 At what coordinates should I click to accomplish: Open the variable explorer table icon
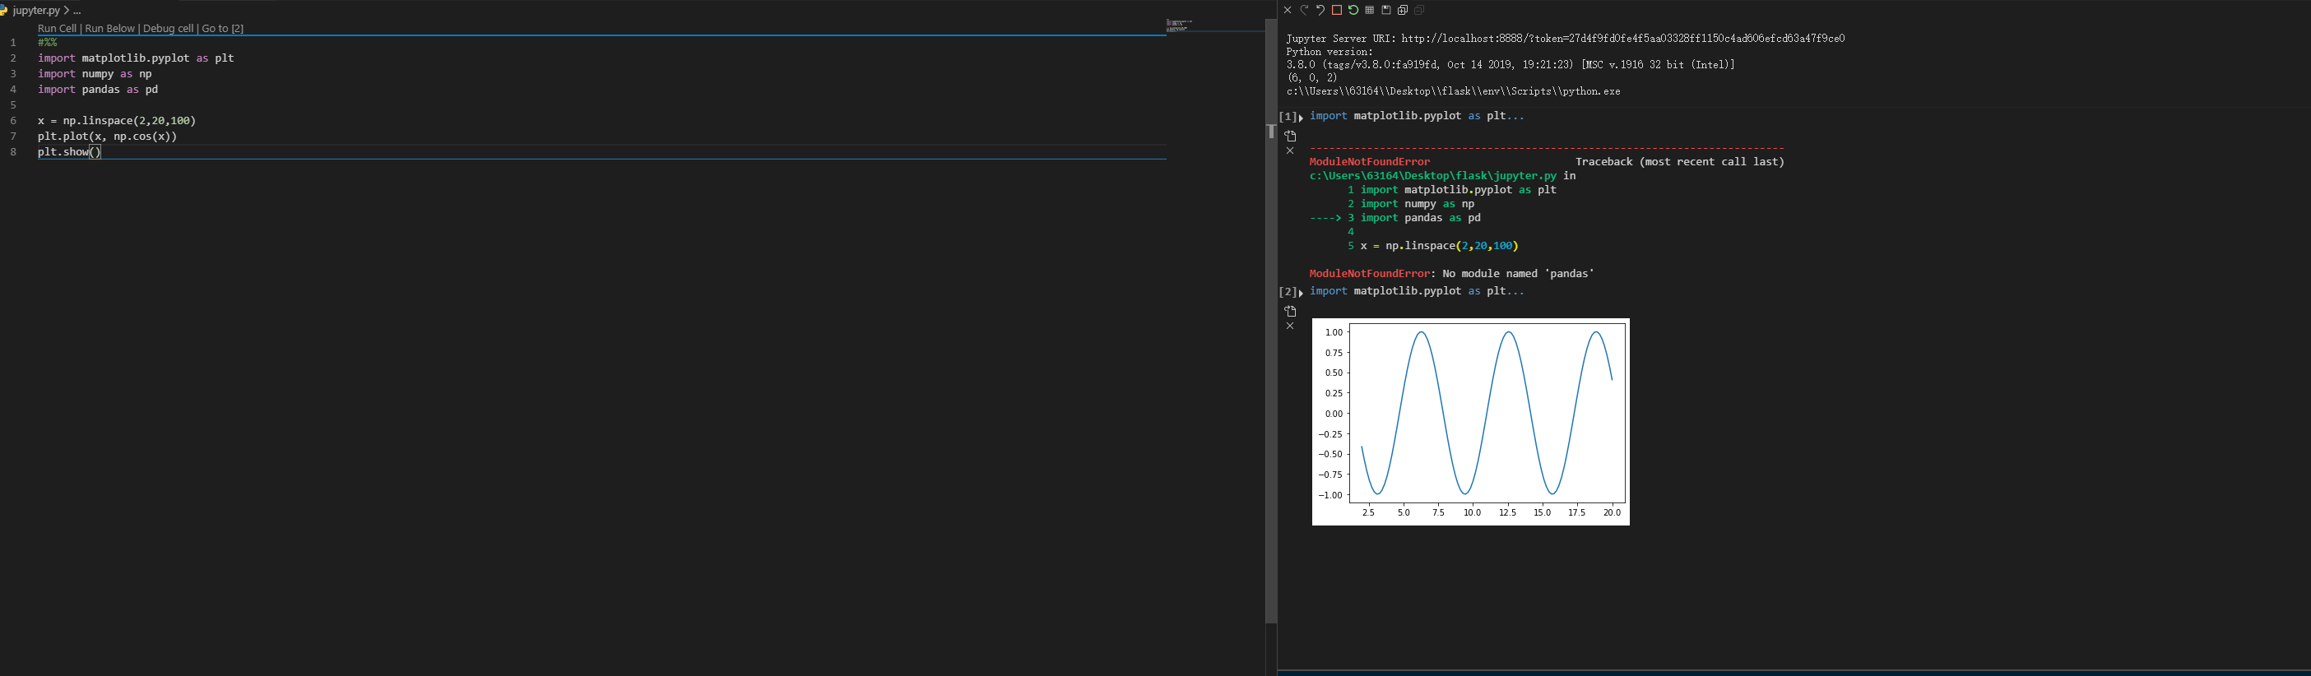1369,11
